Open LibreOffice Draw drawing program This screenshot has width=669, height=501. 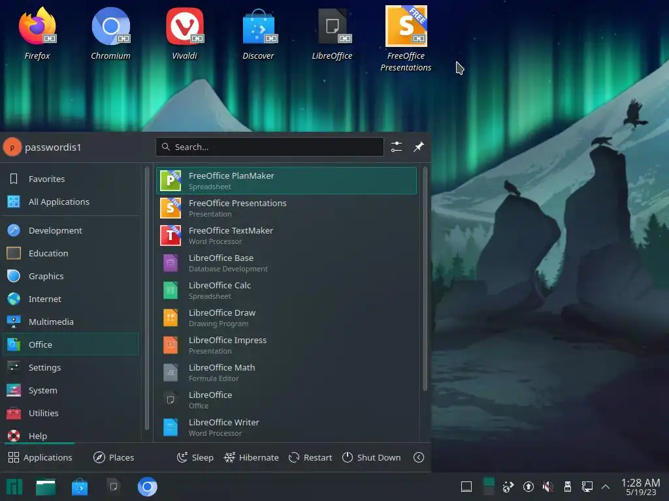pos(286,318)
